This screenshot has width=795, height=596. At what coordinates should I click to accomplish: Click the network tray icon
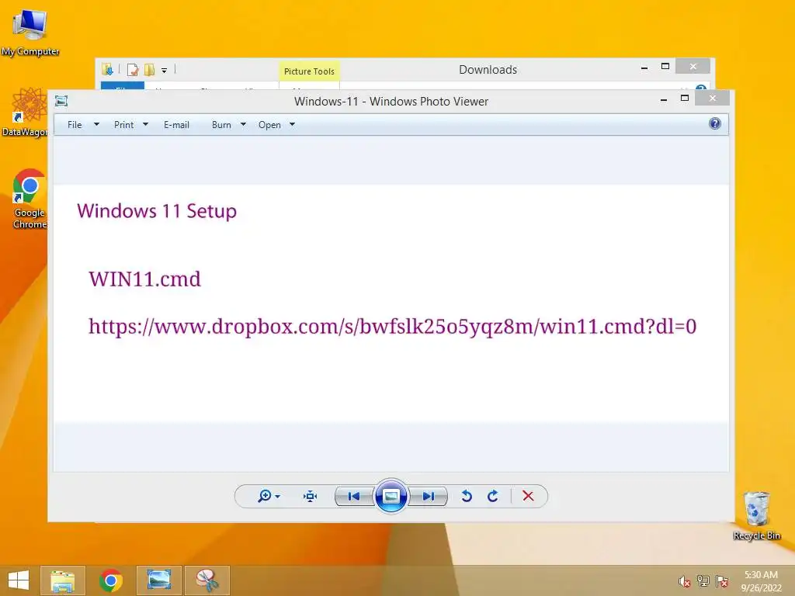pos(703,581)
